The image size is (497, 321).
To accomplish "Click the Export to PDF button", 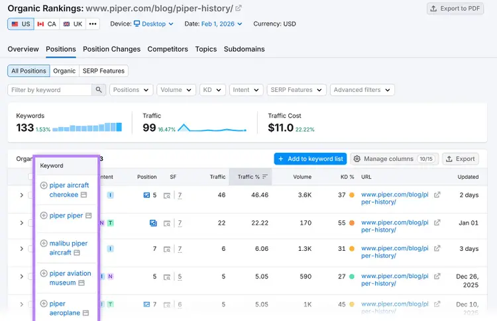I will pyautogui.click(x=455, y=9).
